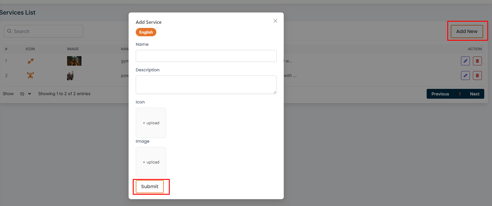
Task: Open the Icon upload box
Action: pos(151,123)
